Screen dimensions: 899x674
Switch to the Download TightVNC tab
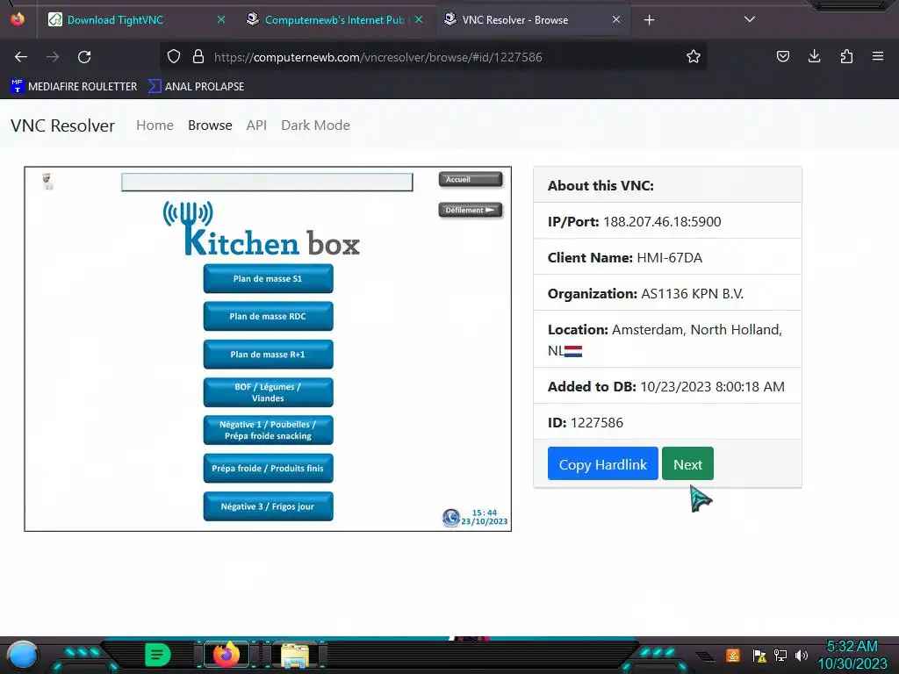point(115,20)
